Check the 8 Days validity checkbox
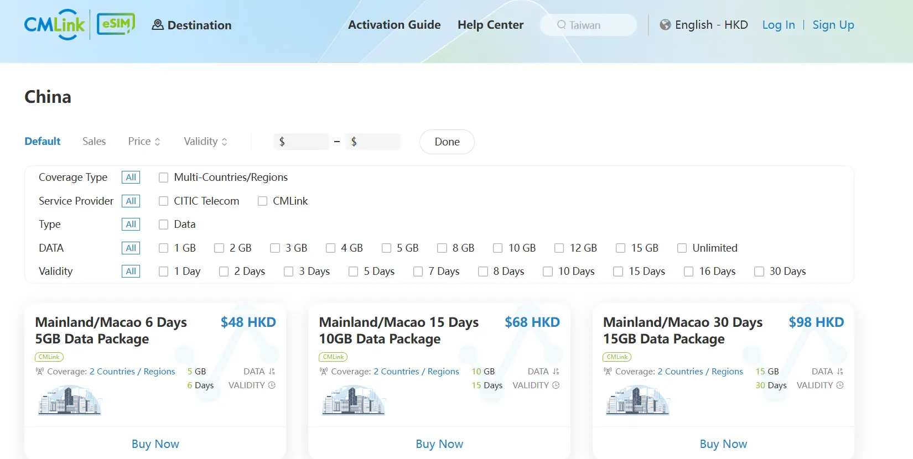The height and width of the screenshot is (459, 913). tap(483, 272)
